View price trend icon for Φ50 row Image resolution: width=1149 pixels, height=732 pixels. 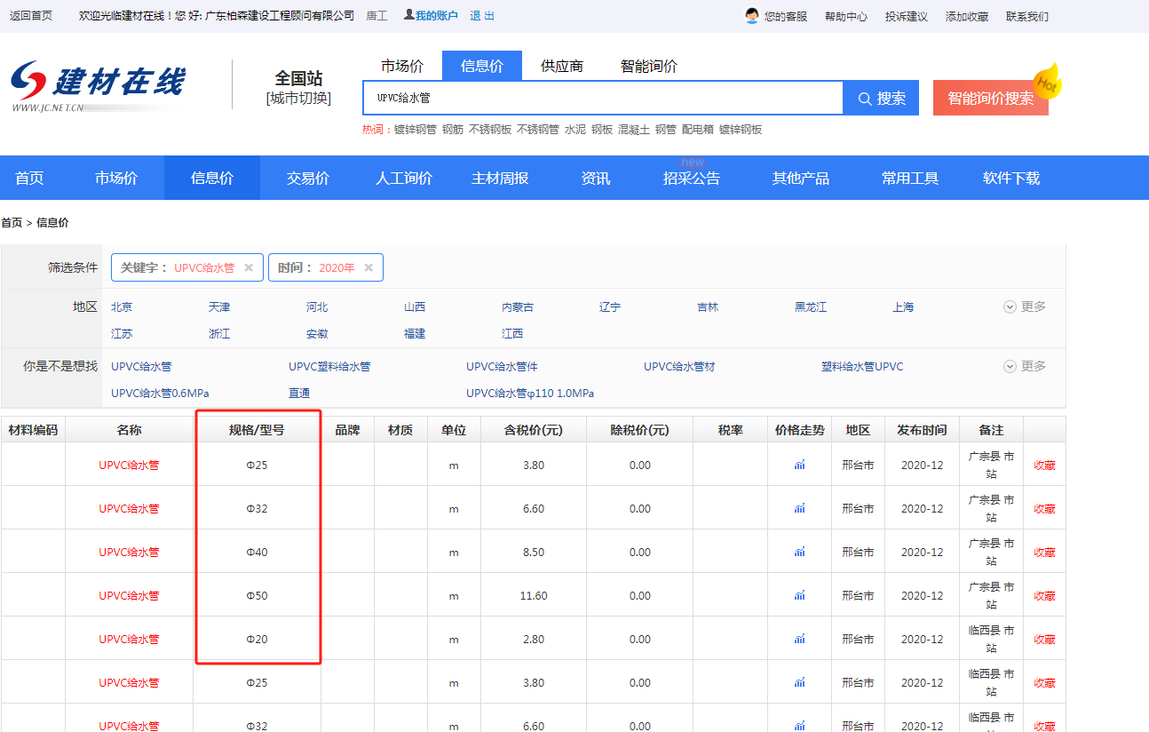pos(799,595)
